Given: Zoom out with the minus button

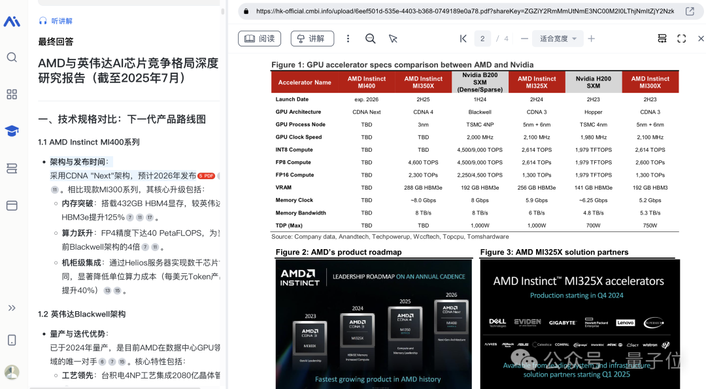Looking at the screenshot, I should 524,39.
